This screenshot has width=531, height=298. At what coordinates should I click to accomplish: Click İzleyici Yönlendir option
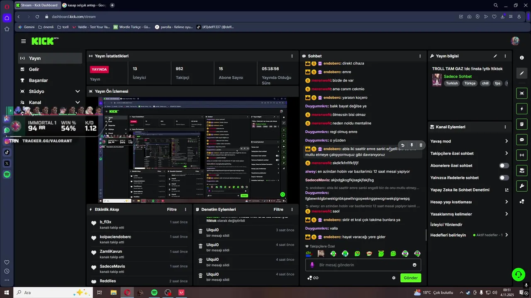446,225
